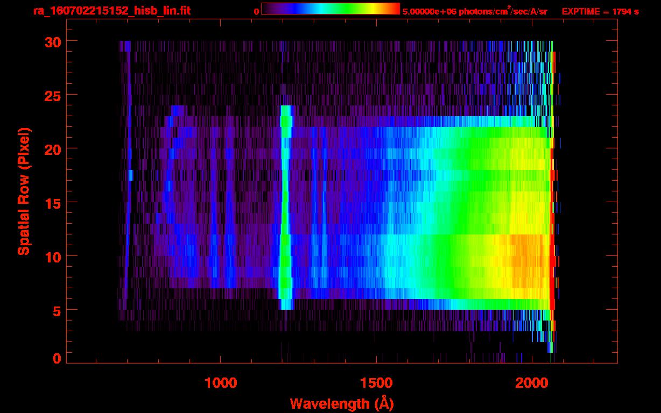Click the file name ra_160702215152_hisb_lin.fit
The image size is (661, 413).
[111, 11]
